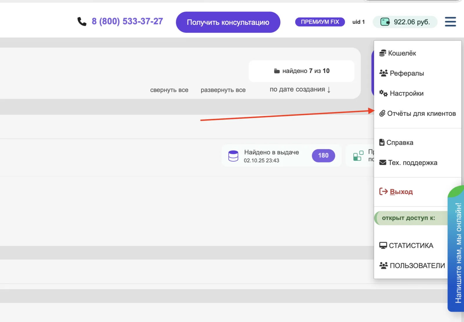Open the hamburger menu icon
This screenshot has height=322, width=464.
pyautogui.click(x=450, y=22)
